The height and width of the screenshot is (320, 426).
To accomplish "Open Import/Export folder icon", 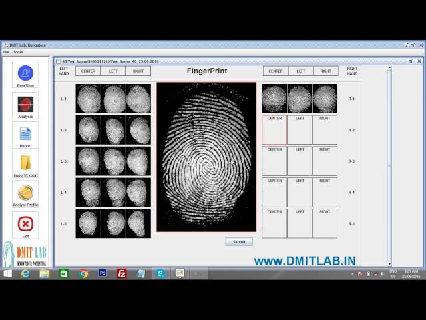I will pyautogui.click(x=25, y=165).
